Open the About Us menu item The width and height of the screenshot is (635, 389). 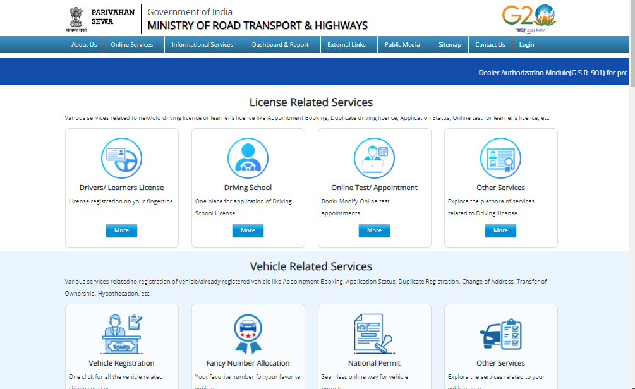84,45
